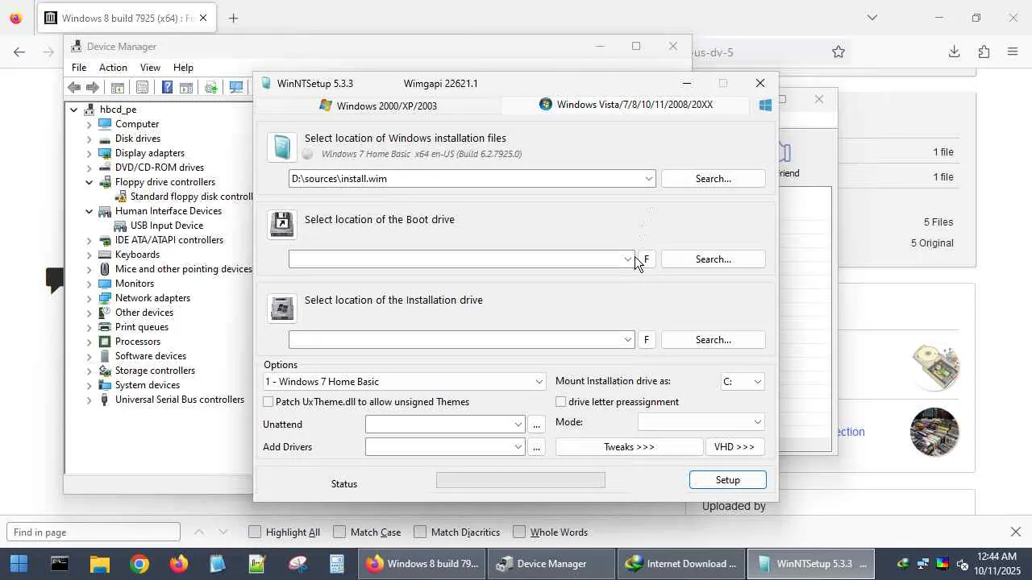Open the Unattend dropdown
The height and width of the screenshot is (580, 1032).
click(518, 425)
